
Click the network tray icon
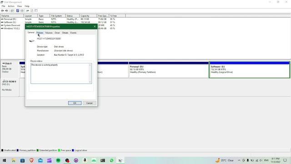pos(257,160)
